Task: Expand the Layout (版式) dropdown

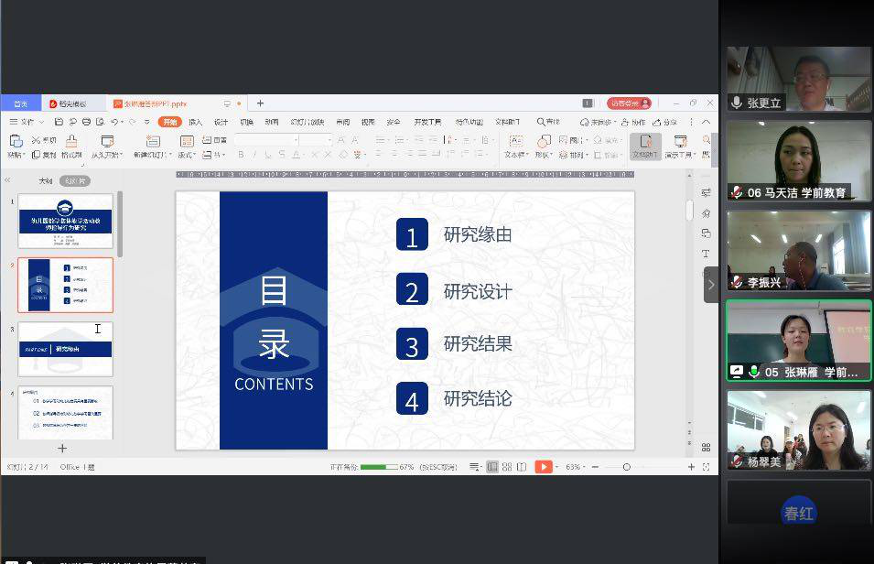Action: 187,155
